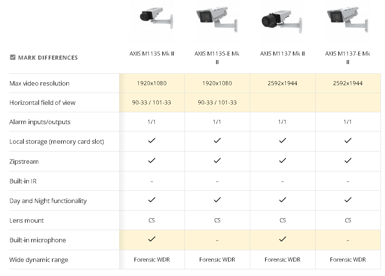Click the Wide dynamic range row label
This screenshot has height=276, width=385.
[x=39, y=260]
